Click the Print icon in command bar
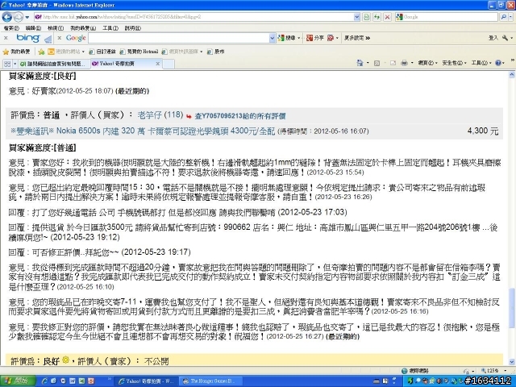Viewport: 516px width, 387px height. click(405, 63)
